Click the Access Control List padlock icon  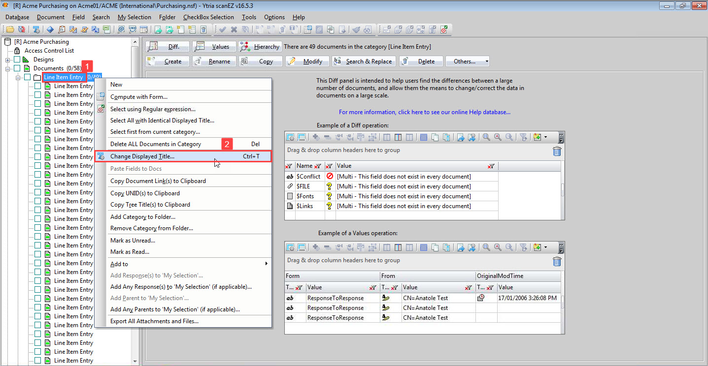coord(17,51)
